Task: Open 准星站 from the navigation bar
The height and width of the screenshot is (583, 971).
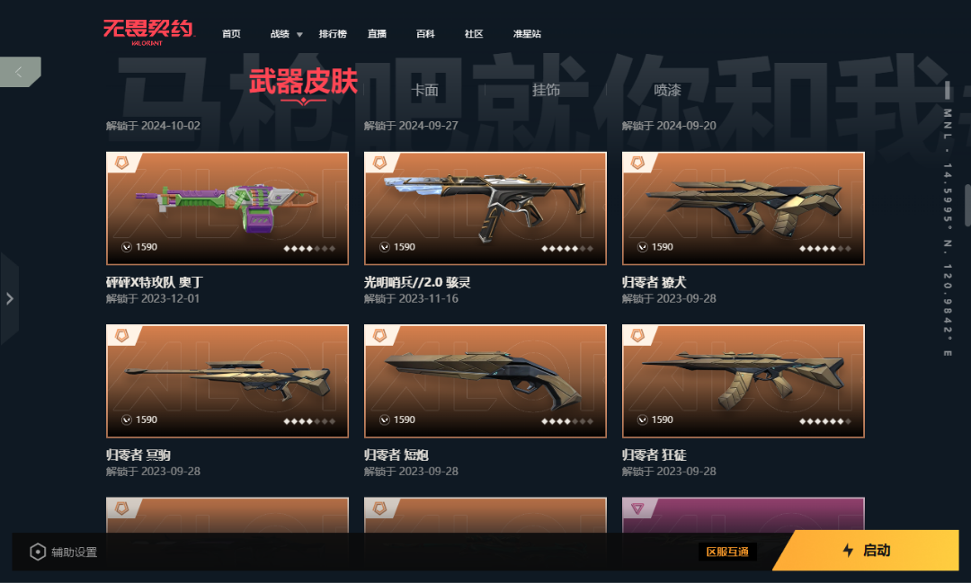Action: point(527,34)
